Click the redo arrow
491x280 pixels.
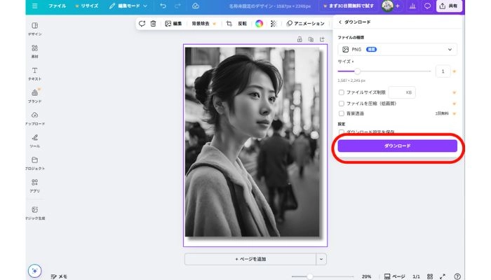tap(177, 6)
